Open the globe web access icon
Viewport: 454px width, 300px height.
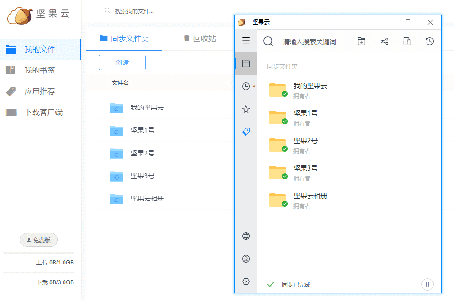pos(245,236)
